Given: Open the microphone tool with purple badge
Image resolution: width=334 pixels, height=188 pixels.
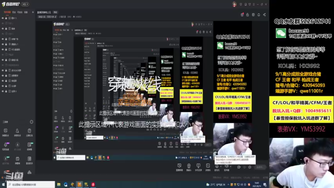Looking at the screenshot, I should [x=5, y=146].
